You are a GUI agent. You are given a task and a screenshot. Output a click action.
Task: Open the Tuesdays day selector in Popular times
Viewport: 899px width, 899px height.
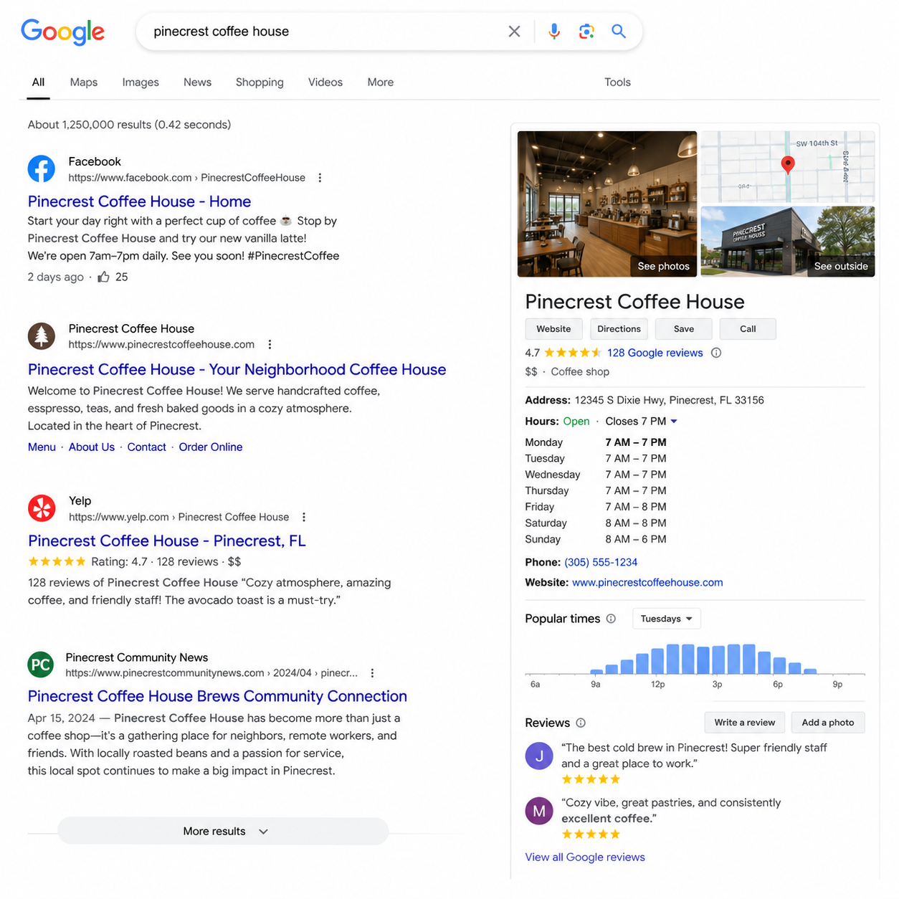667,619
